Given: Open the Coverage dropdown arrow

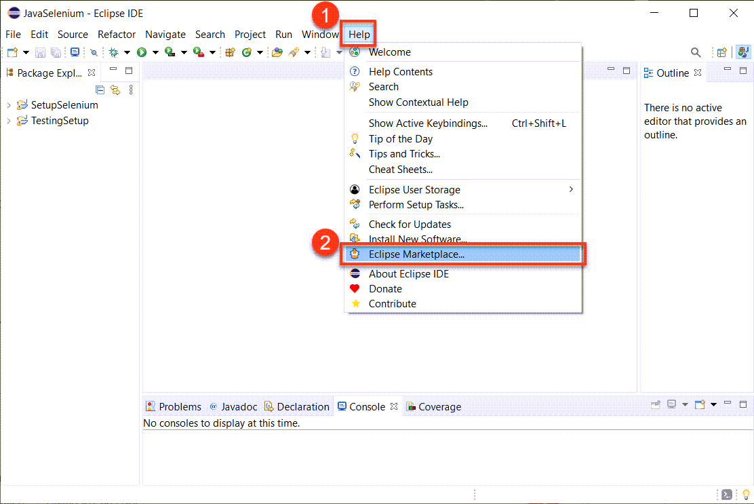Looking at the screenshot, I should [x=184, y=52].
